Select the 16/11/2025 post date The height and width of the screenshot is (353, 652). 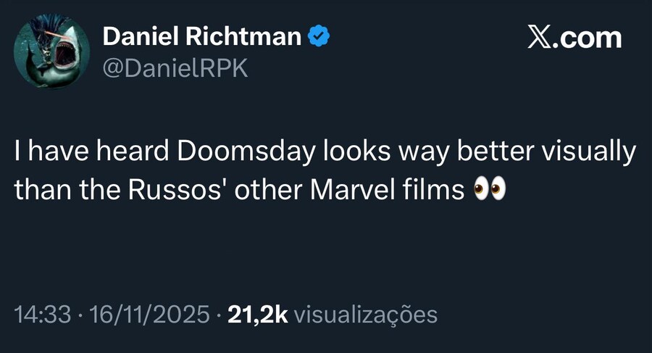(147, 315)
